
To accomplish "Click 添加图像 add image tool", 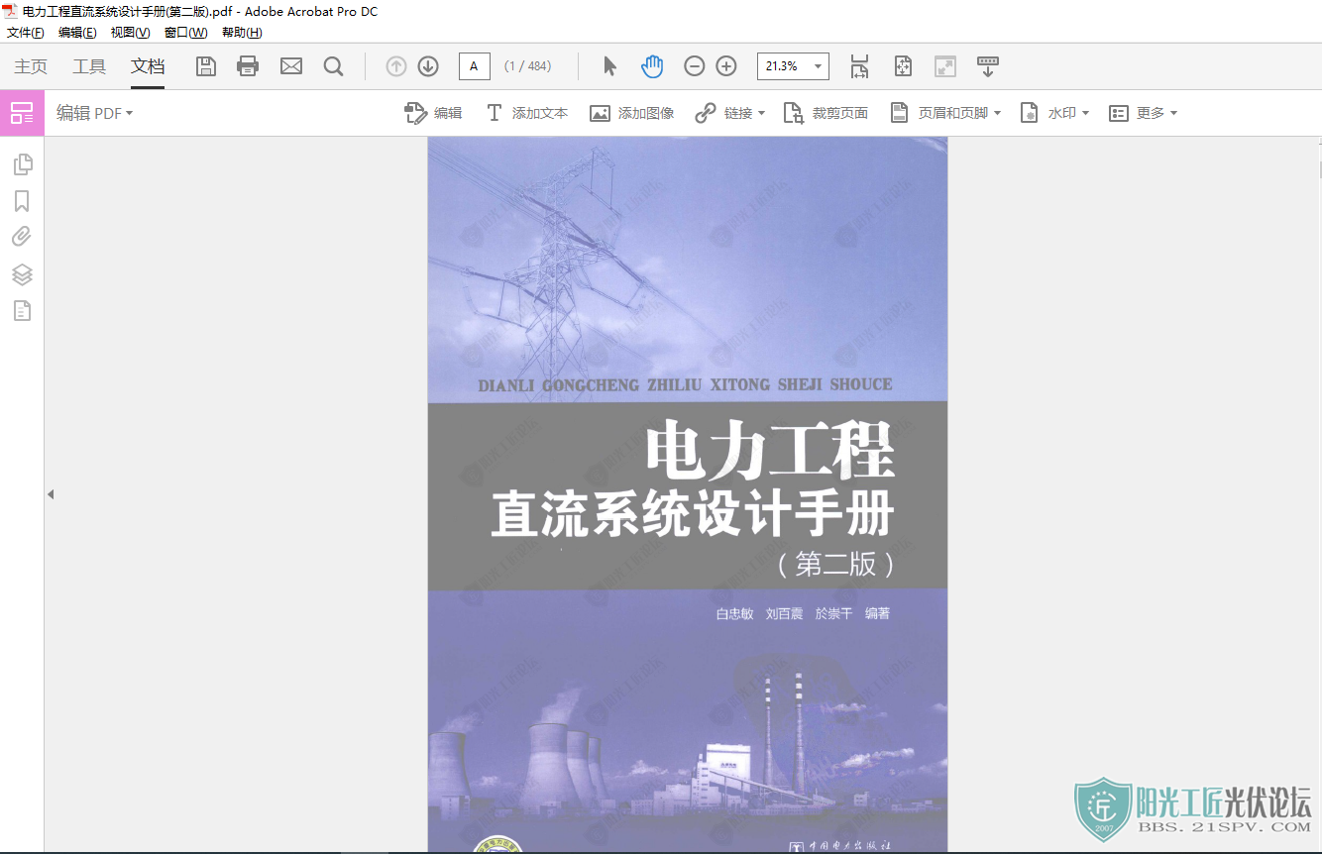I will click(x=631, y=113).
